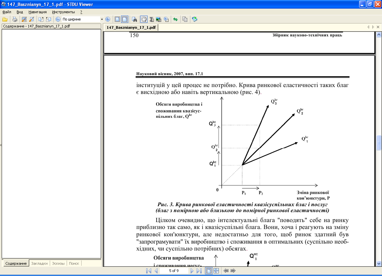Select the zoom selection tool
The image size is (382, 276).
coord(166,20)
